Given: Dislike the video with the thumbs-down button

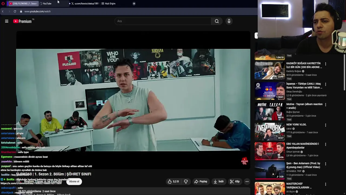Looking at the screenshot, I should point(186,181).
